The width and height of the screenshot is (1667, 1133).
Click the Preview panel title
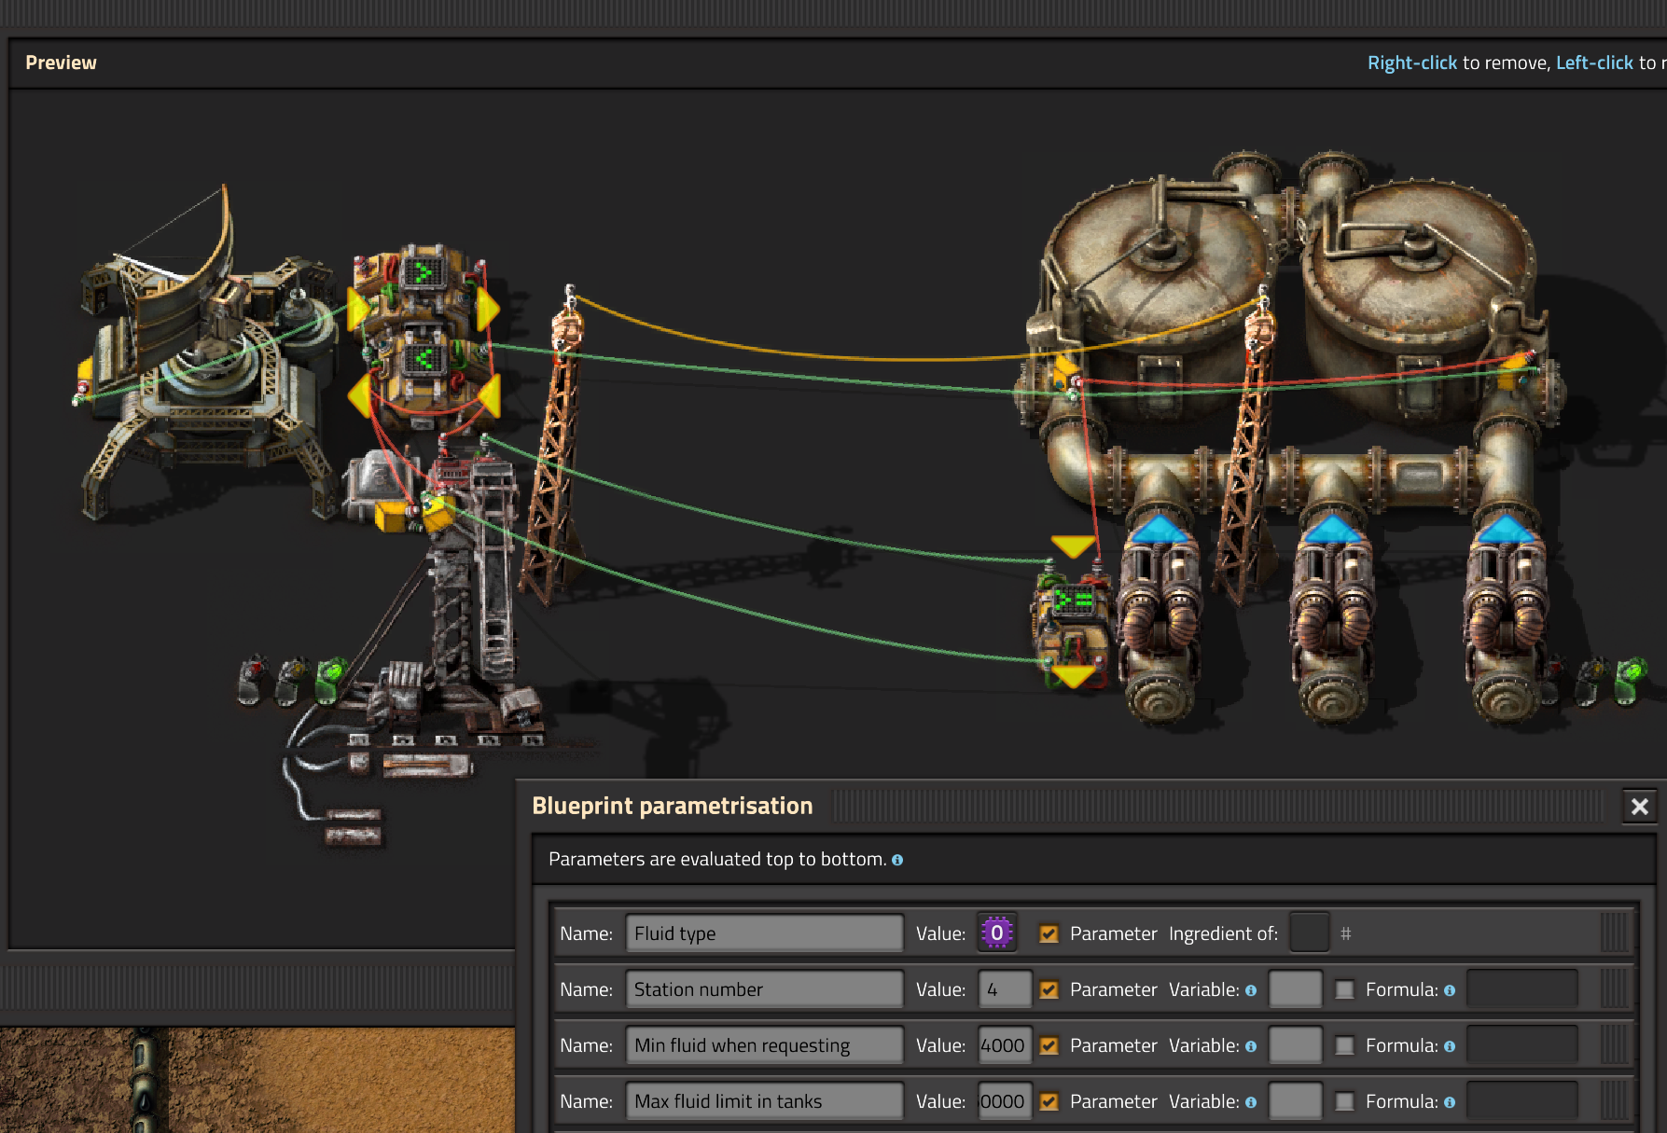[61, 62]
